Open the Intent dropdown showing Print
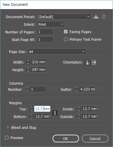The image size is (113, 147). tap(51, 24)
